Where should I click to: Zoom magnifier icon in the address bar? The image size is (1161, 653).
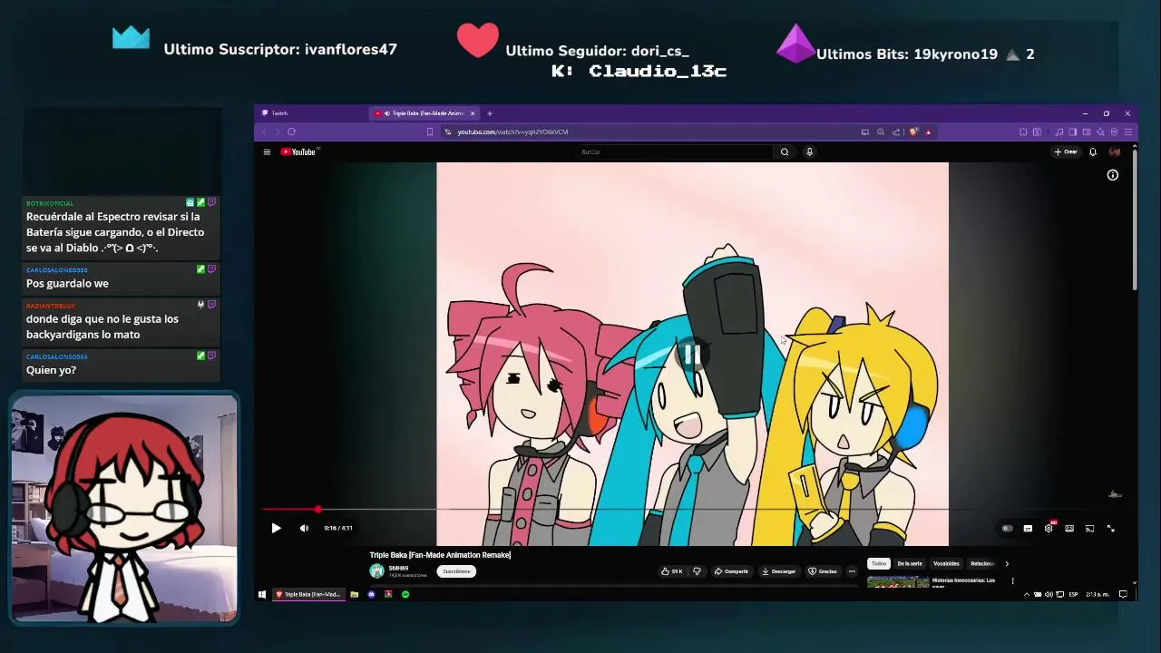pos(880,132)
